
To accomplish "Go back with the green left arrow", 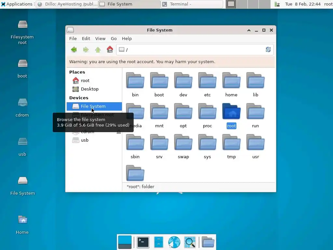I will (74, 50).
